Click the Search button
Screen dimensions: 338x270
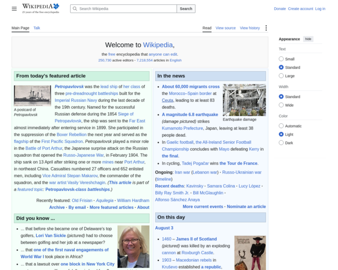click(x=186, y=8)
